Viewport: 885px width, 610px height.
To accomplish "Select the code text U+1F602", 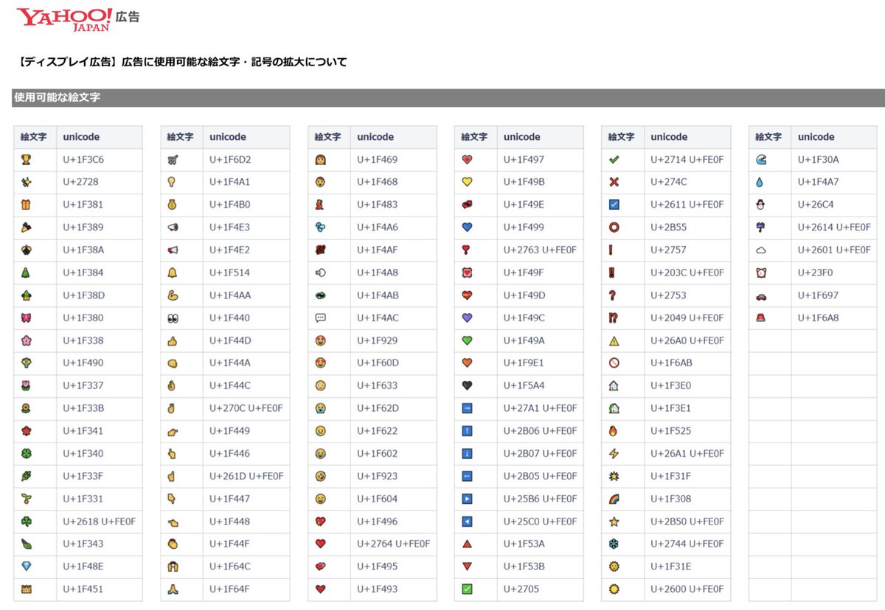I will (378, 454).
